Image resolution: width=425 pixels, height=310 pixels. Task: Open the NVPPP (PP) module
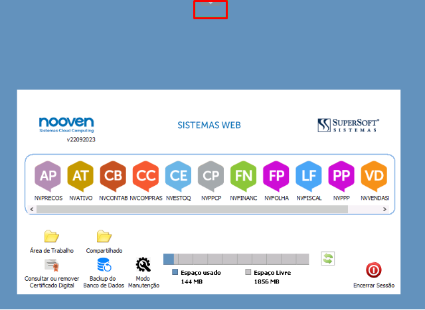[x=341, y=177]
